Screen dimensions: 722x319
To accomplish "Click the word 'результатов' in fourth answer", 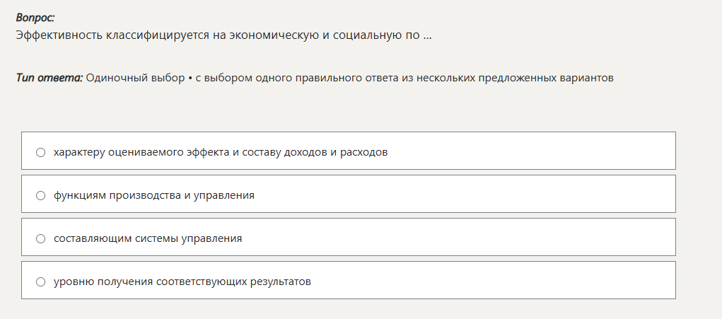I will (281, 282).
